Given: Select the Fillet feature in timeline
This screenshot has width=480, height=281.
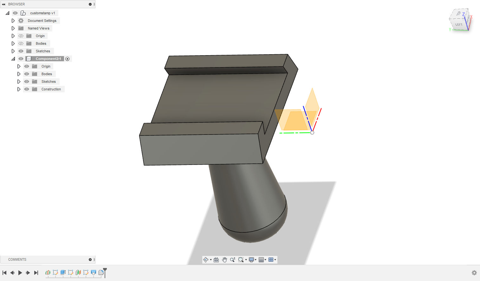Looking at the screenshot, I should click(x=101, y=272).
